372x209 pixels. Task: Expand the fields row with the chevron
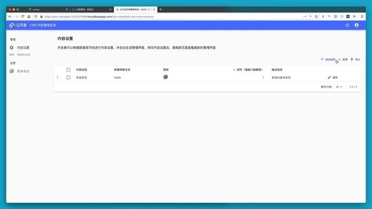pyautogui.click(x=58, y=77)
